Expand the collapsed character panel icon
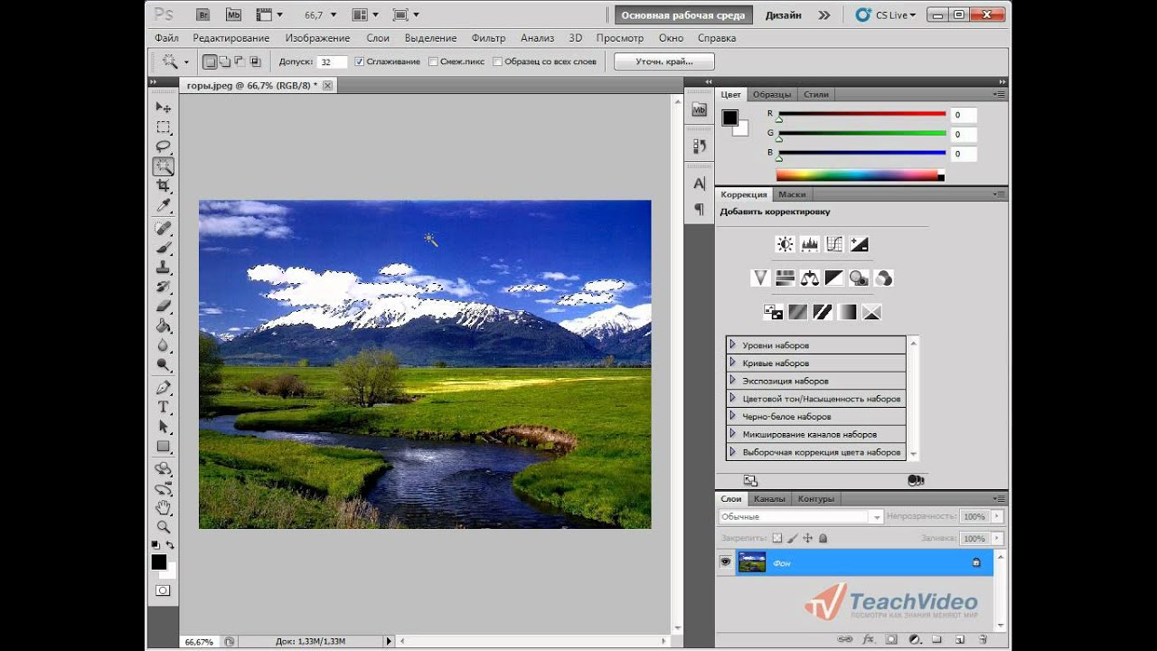 coord(699,184)
